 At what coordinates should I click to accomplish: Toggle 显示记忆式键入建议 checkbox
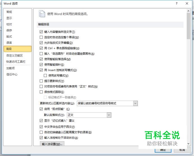pyautogui.click(x=41, y=120)
